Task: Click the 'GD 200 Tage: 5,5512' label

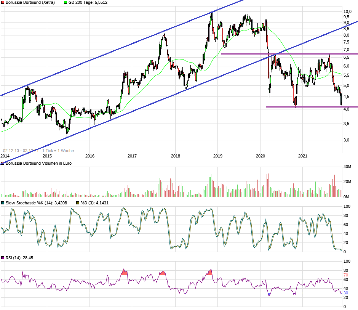Action: point(88,3)
